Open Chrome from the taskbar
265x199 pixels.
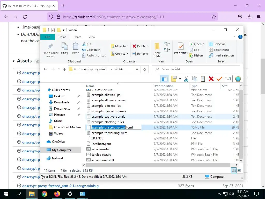45,194
